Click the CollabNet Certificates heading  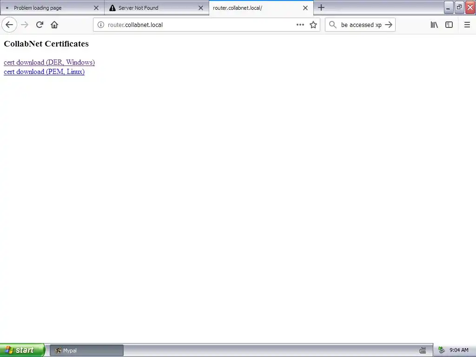(x=46, y=44)
